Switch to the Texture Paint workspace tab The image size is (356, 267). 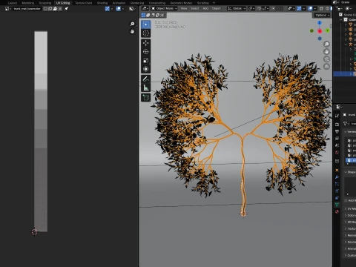pyautogui.click(x=83, y=3)
